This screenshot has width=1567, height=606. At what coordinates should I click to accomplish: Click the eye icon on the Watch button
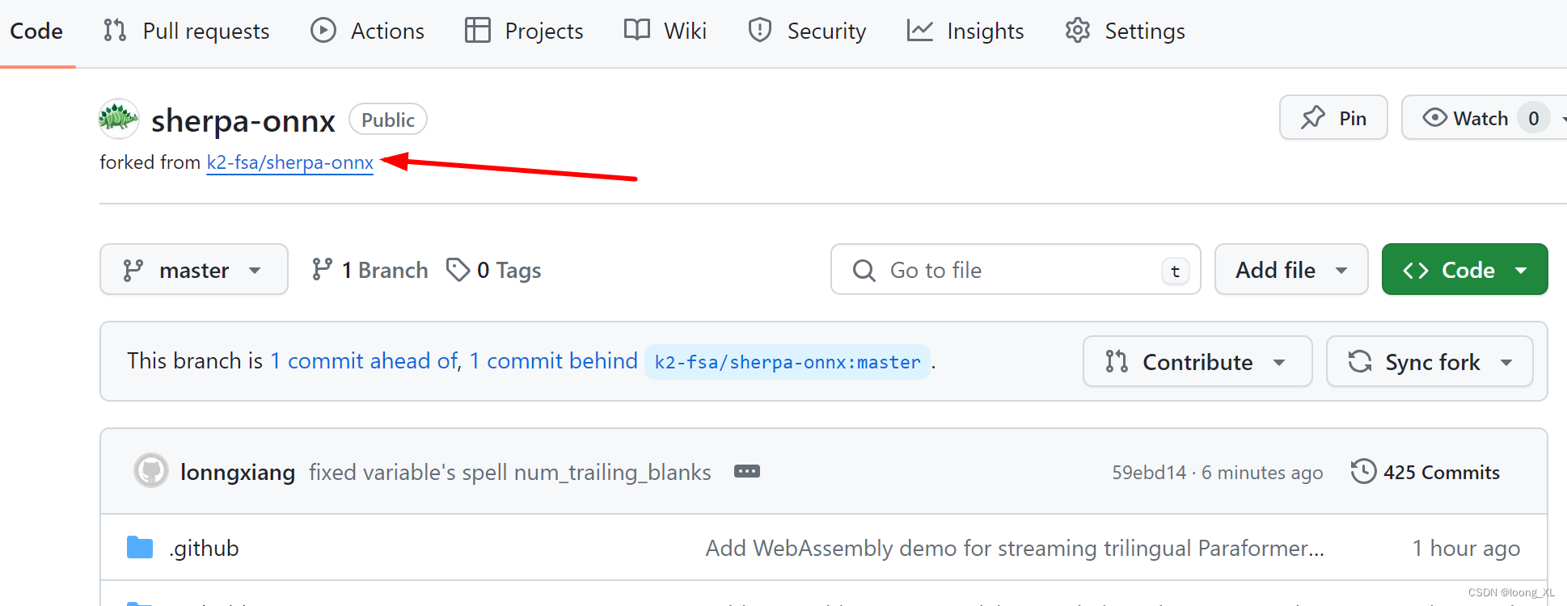coord(1435,118)
